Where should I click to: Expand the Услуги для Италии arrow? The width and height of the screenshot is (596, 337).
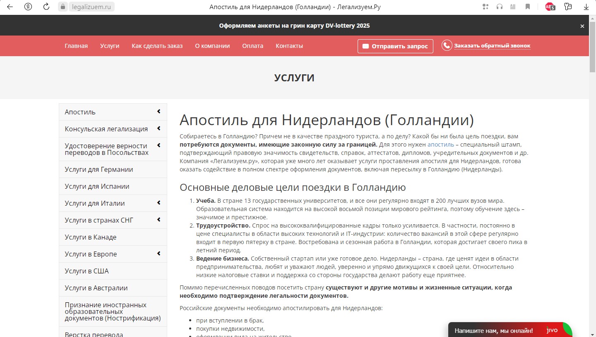coord(159,203)
